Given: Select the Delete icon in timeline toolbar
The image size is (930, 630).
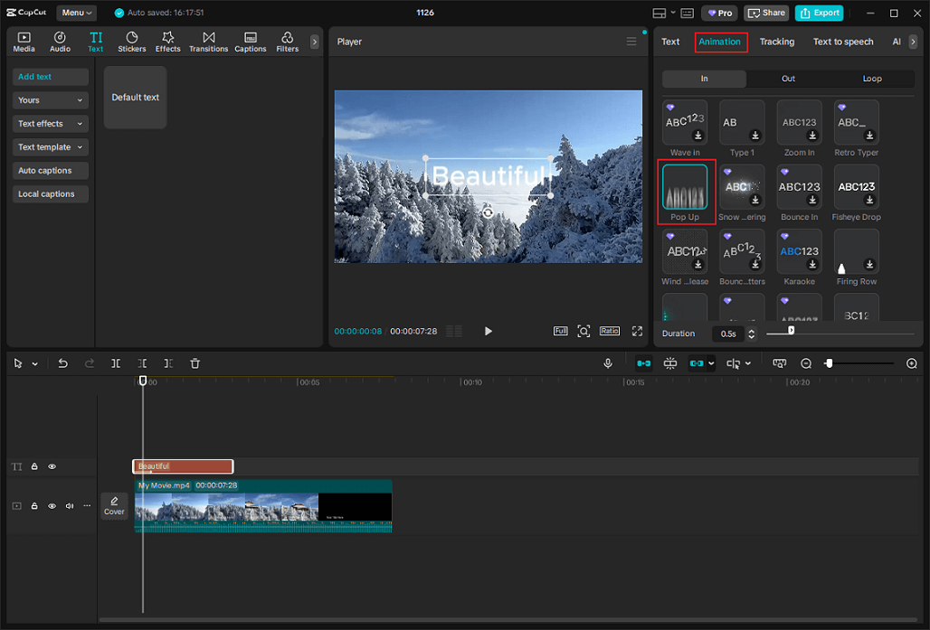Looking at the screenshot, I should (195, 362).
